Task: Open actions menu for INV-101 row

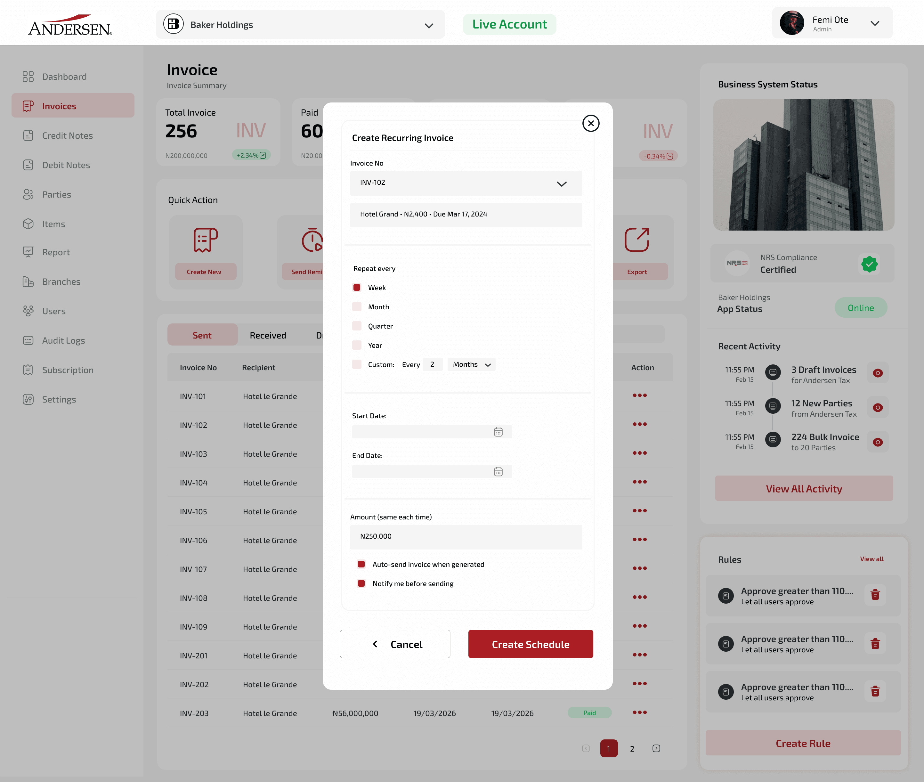Action: click(x=639, y=395)
